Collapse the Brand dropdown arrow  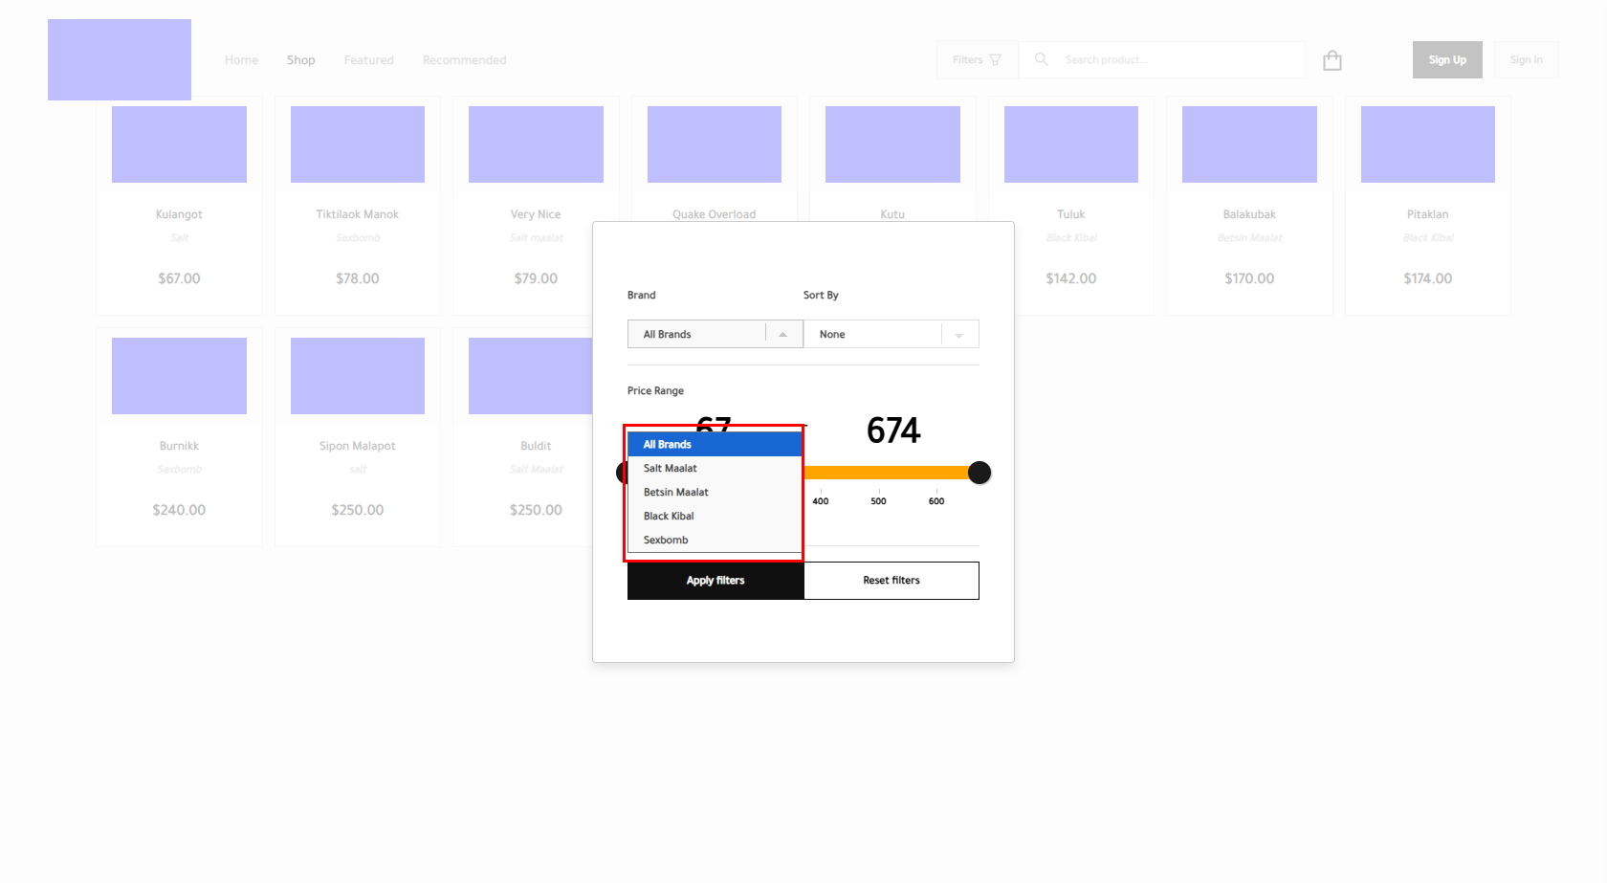click(782, 334)
